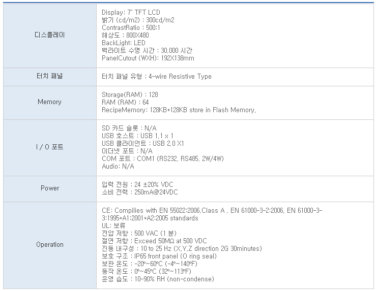This screenshot has height=291, width=377.
Task: Click the 보호 구조 IP65 front panel line
Action: pyautogui.click(x=159, y=256)
